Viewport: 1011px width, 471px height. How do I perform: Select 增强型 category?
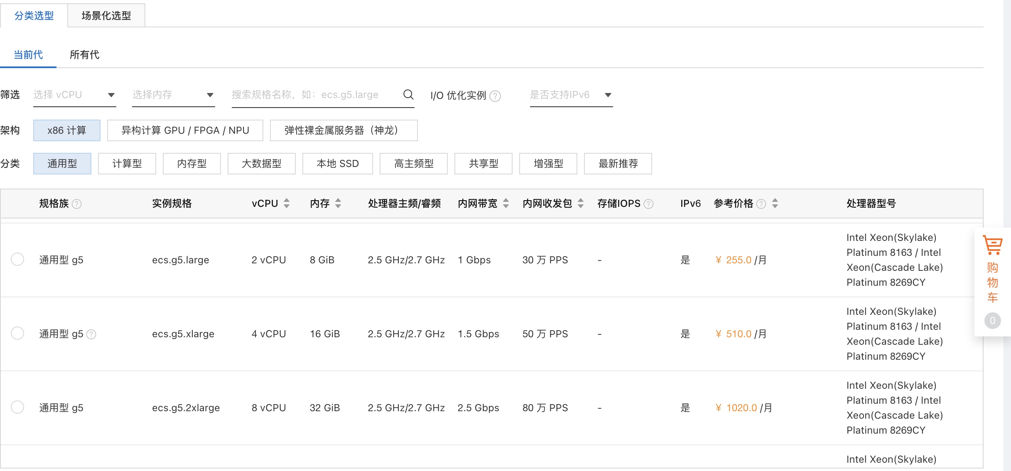coord(548,164)
